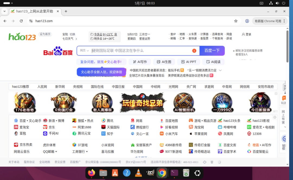293x180 pixels.
Task: Open 知乎 site link
Action: (x=107, y=133)
